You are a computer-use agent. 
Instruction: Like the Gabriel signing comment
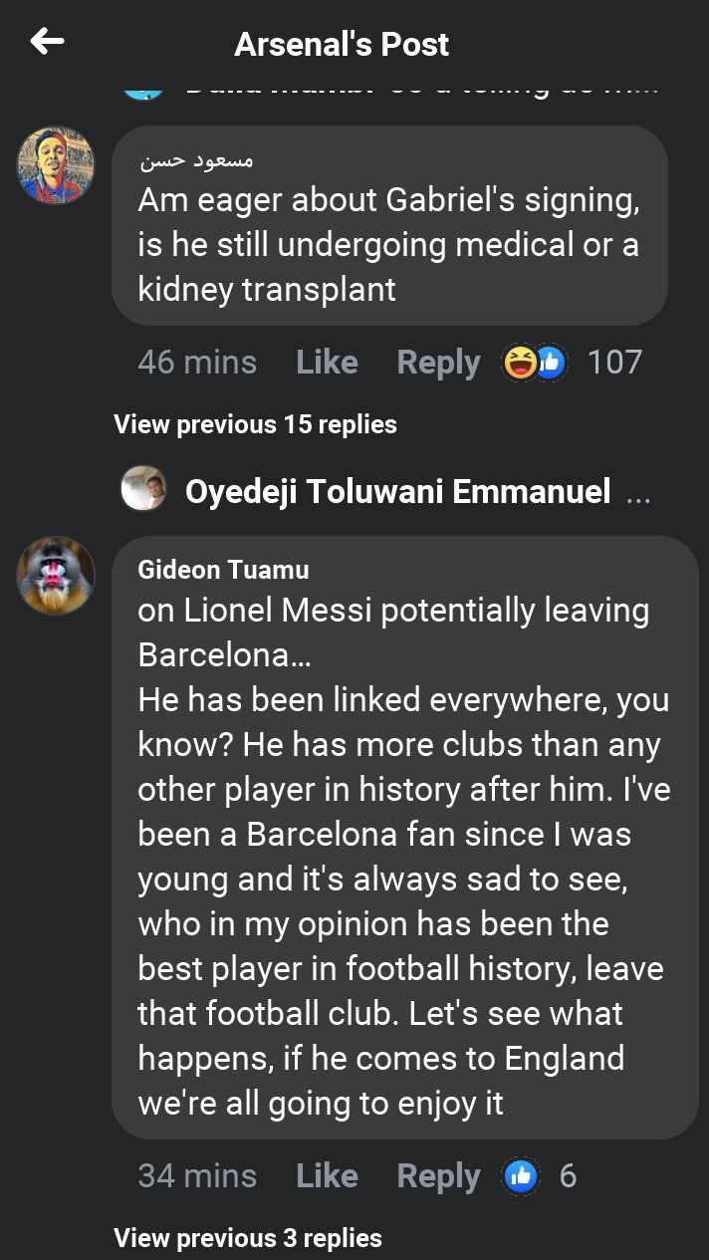(327, 363)
